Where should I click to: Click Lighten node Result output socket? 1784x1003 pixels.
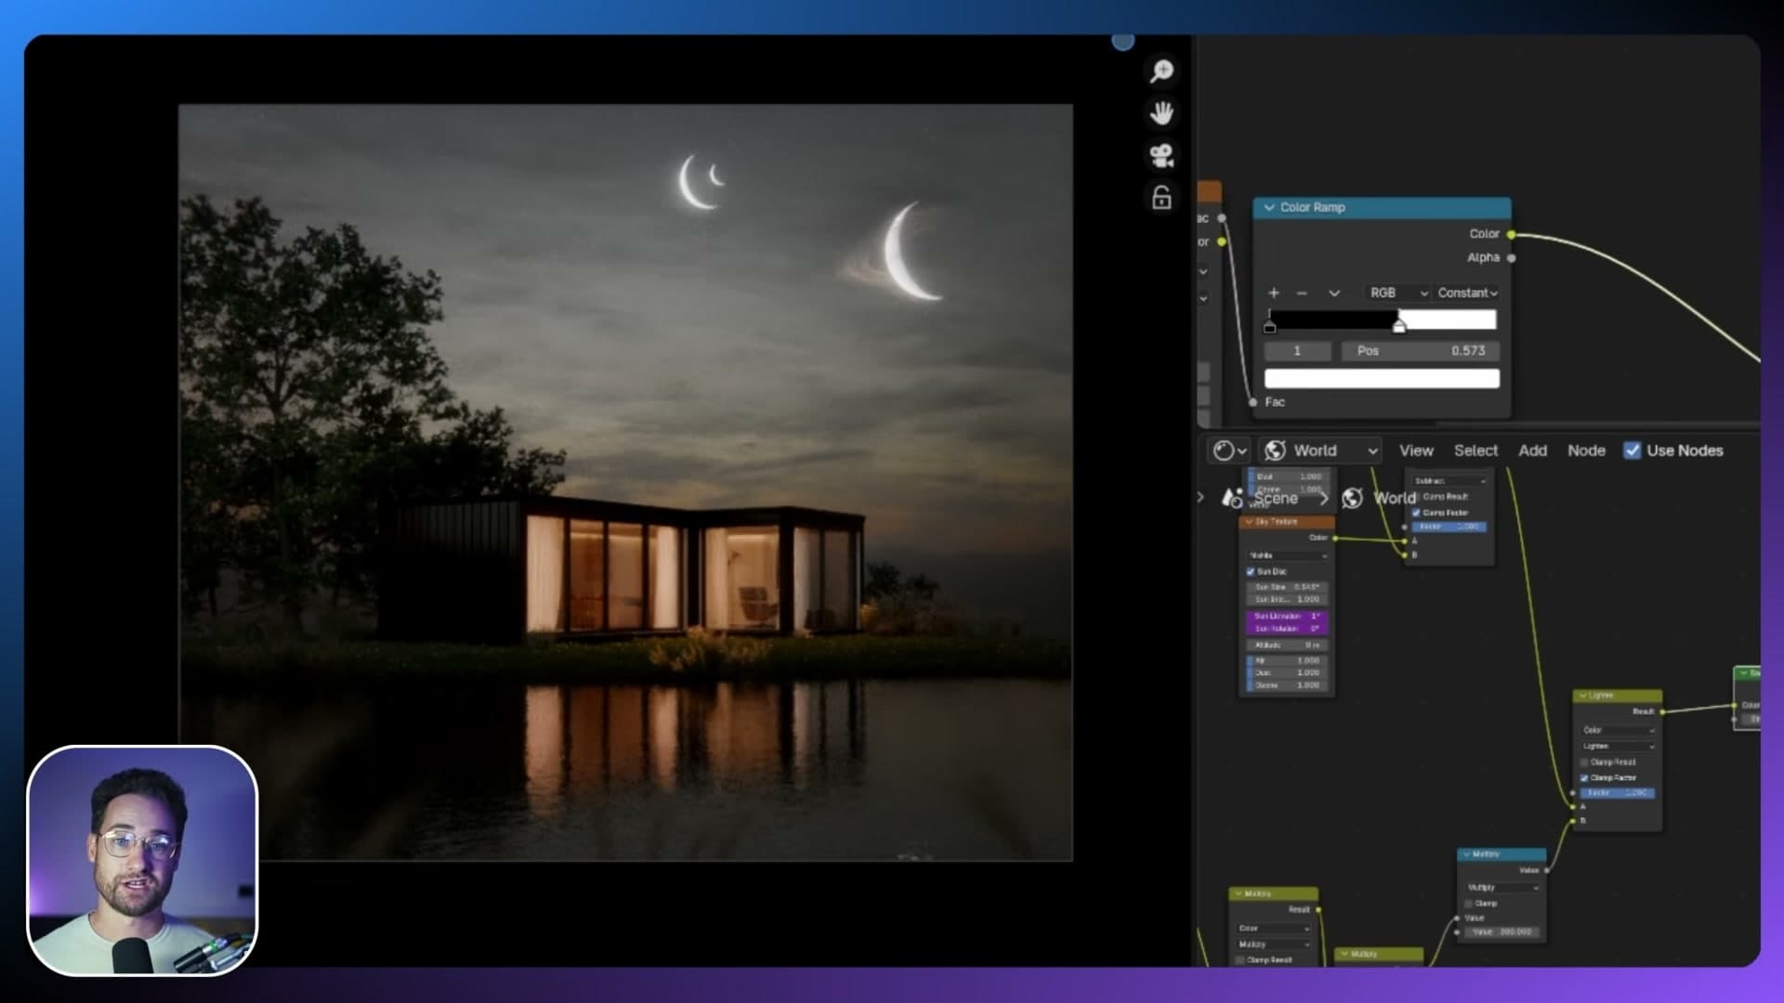(1661, 711)
